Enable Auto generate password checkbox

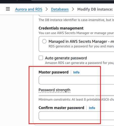[x=41, y=58]
